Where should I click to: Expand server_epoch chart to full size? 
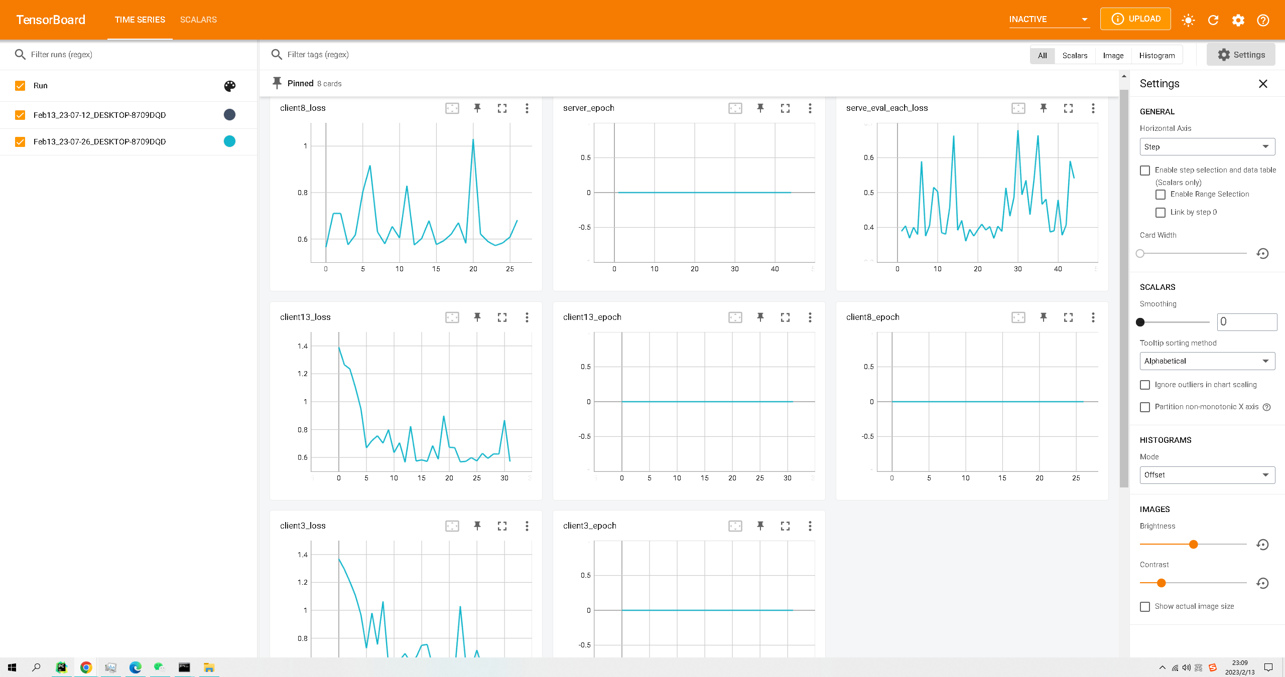[x=785, y=108]
